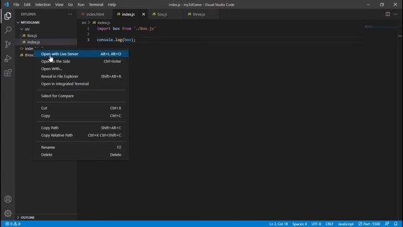Click the Port : 5500 Live Server status
This screenshot has width=403, height=227.
click(370, 224)
